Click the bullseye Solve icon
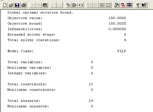Screen dimensions: 153x112 tap(89, 5)
